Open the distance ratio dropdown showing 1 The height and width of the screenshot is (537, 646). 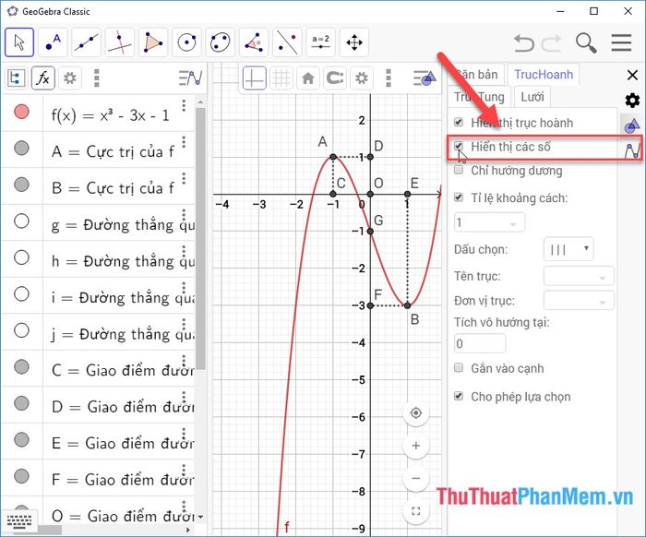pyautogui.click(x=489, y=222)
